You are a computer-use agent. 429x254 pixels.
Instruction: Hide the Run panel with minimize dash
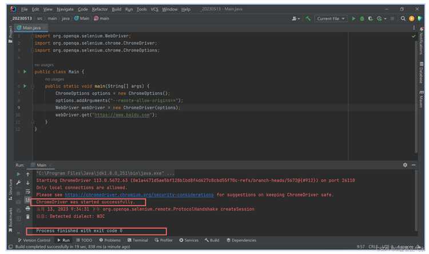click(414, 165)
